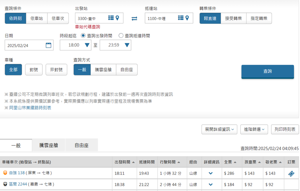This screenshot has height=191, width=300.
Task: Switch to 一般 results tab
Action: click(x=16, y=145)
